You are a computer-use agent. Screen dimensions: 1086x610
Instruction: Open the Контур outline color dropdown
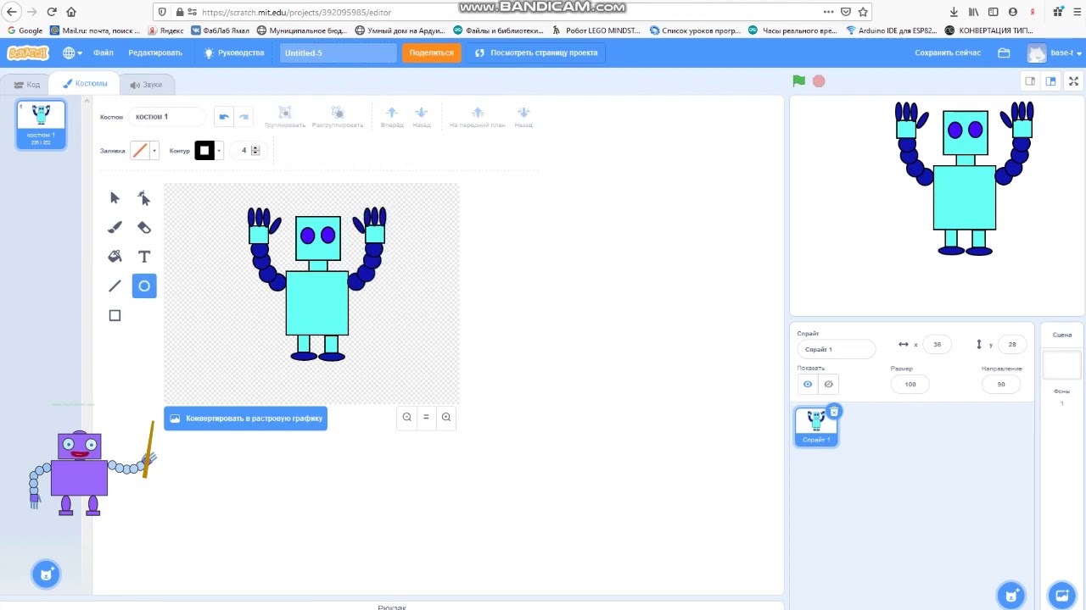tap(219, 151)
